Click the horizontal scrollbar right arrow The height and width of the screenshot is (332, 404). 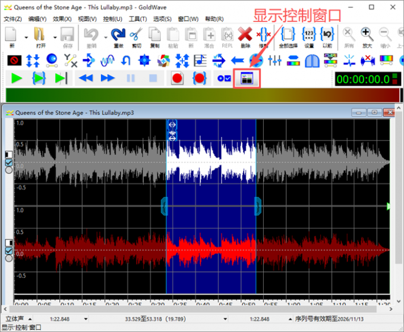(391, 309)
